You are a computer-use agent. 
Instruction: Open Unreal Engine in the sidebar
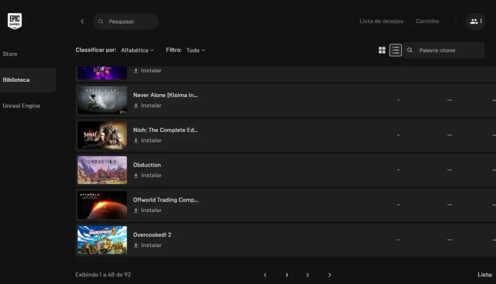(x=21, y=106)
